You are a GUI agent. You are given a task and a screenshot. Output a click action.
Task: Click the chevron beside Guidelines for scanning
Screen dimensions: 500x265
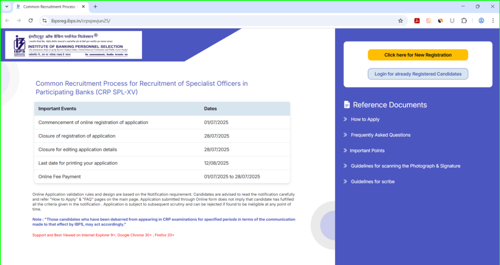point(345,166)
